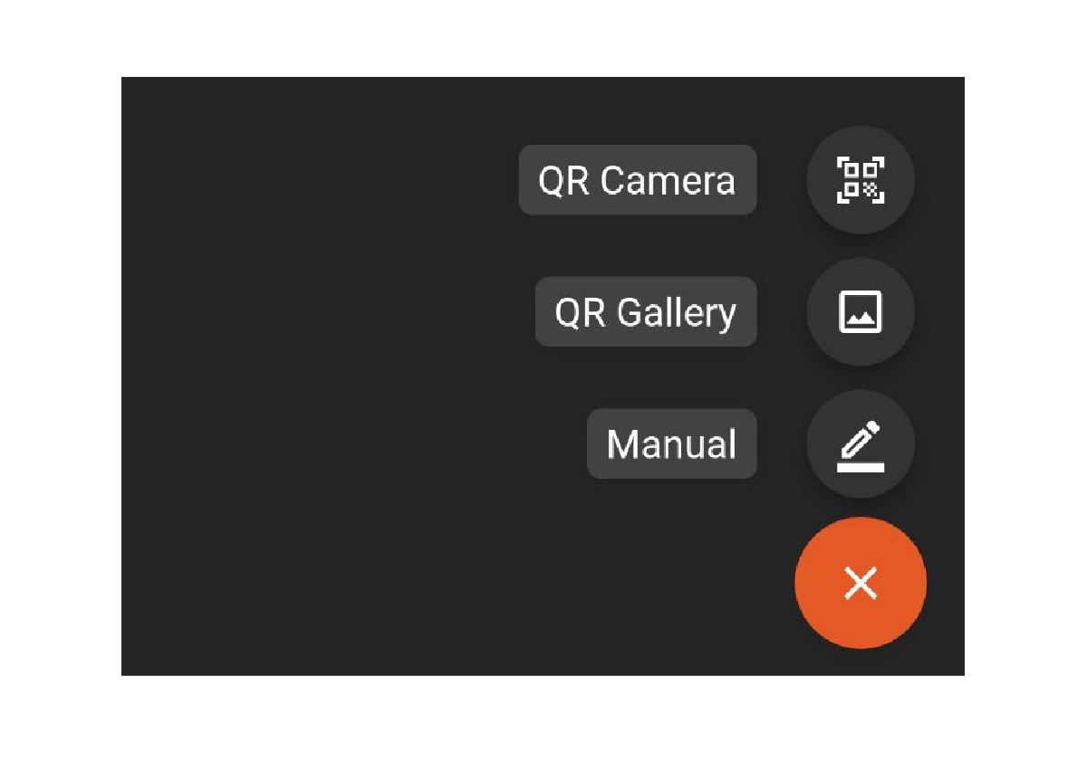Tap the QR code scanner icon button

coord(860,180)
